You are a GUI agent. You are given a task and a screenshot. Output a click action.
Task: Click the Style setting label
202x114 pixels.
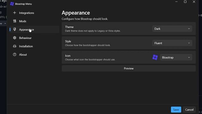tap(68, 41)
